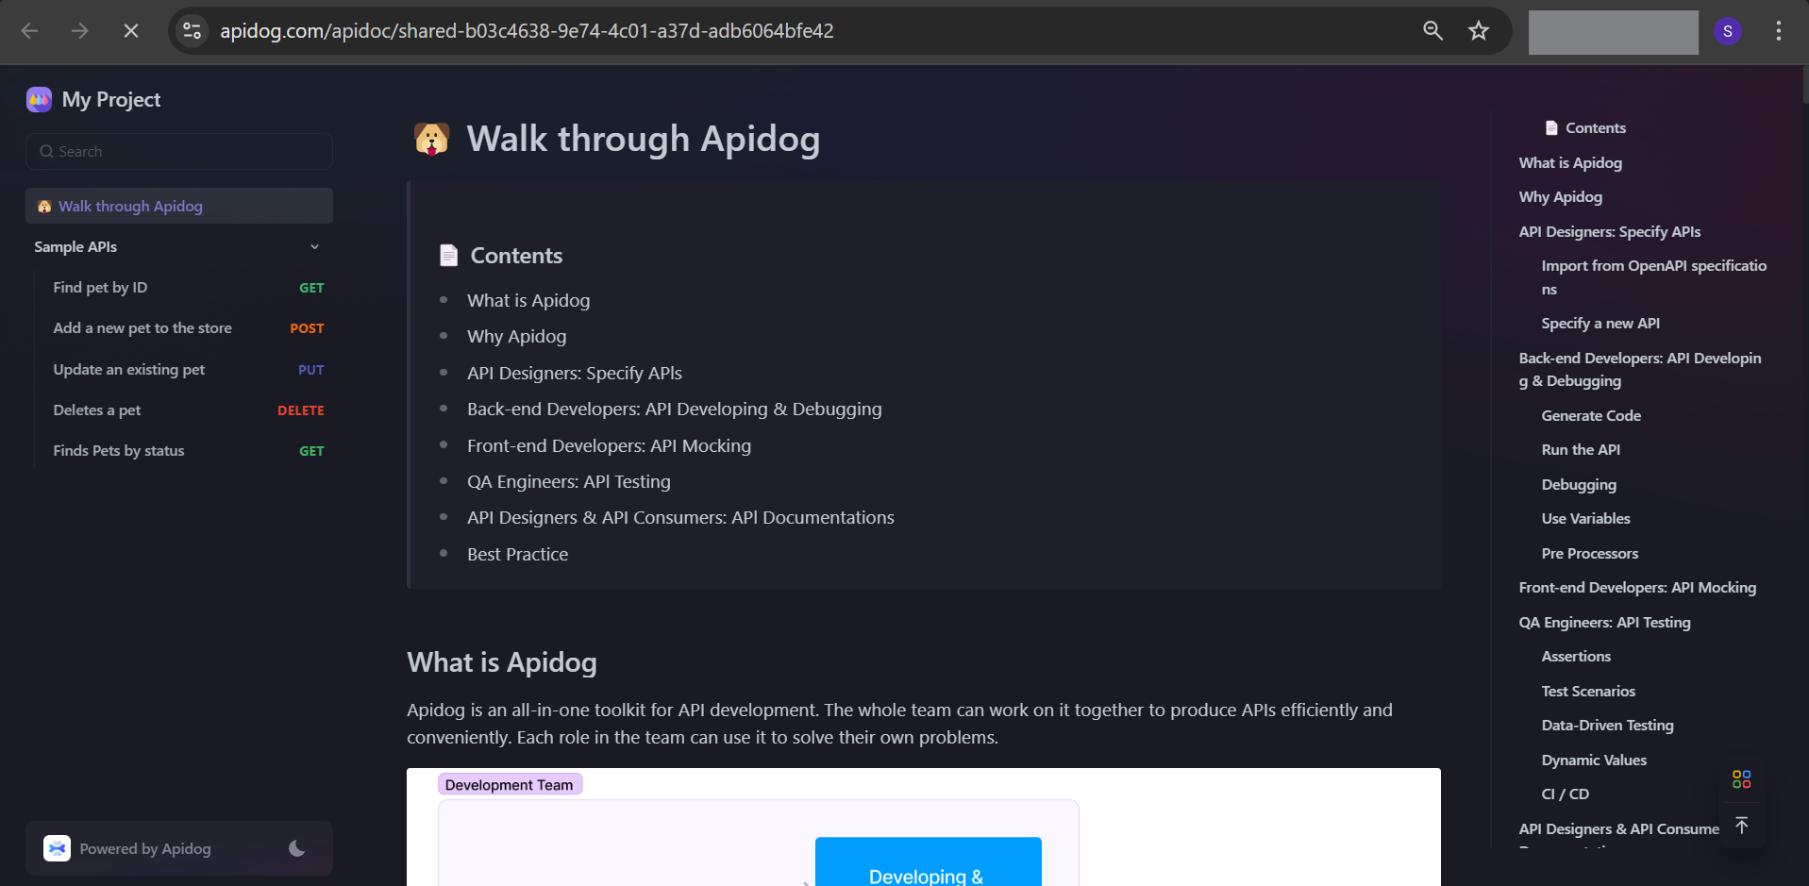Viewport: 1809px width, 886px height.
Task: Select Import from OpenAPI specifications outline item
Action: (1654, 277)
